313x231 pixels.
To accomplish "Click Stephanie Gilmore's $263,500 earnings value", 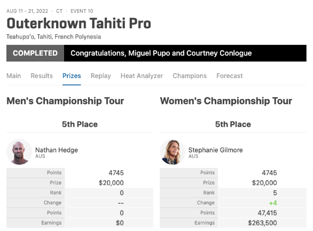I will coord(262,223).
